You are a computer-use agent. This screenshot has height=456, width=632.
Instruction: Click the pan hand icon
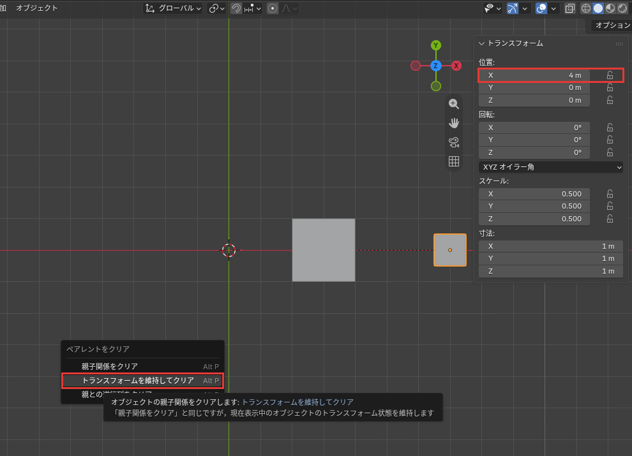[x=454, y=123]
